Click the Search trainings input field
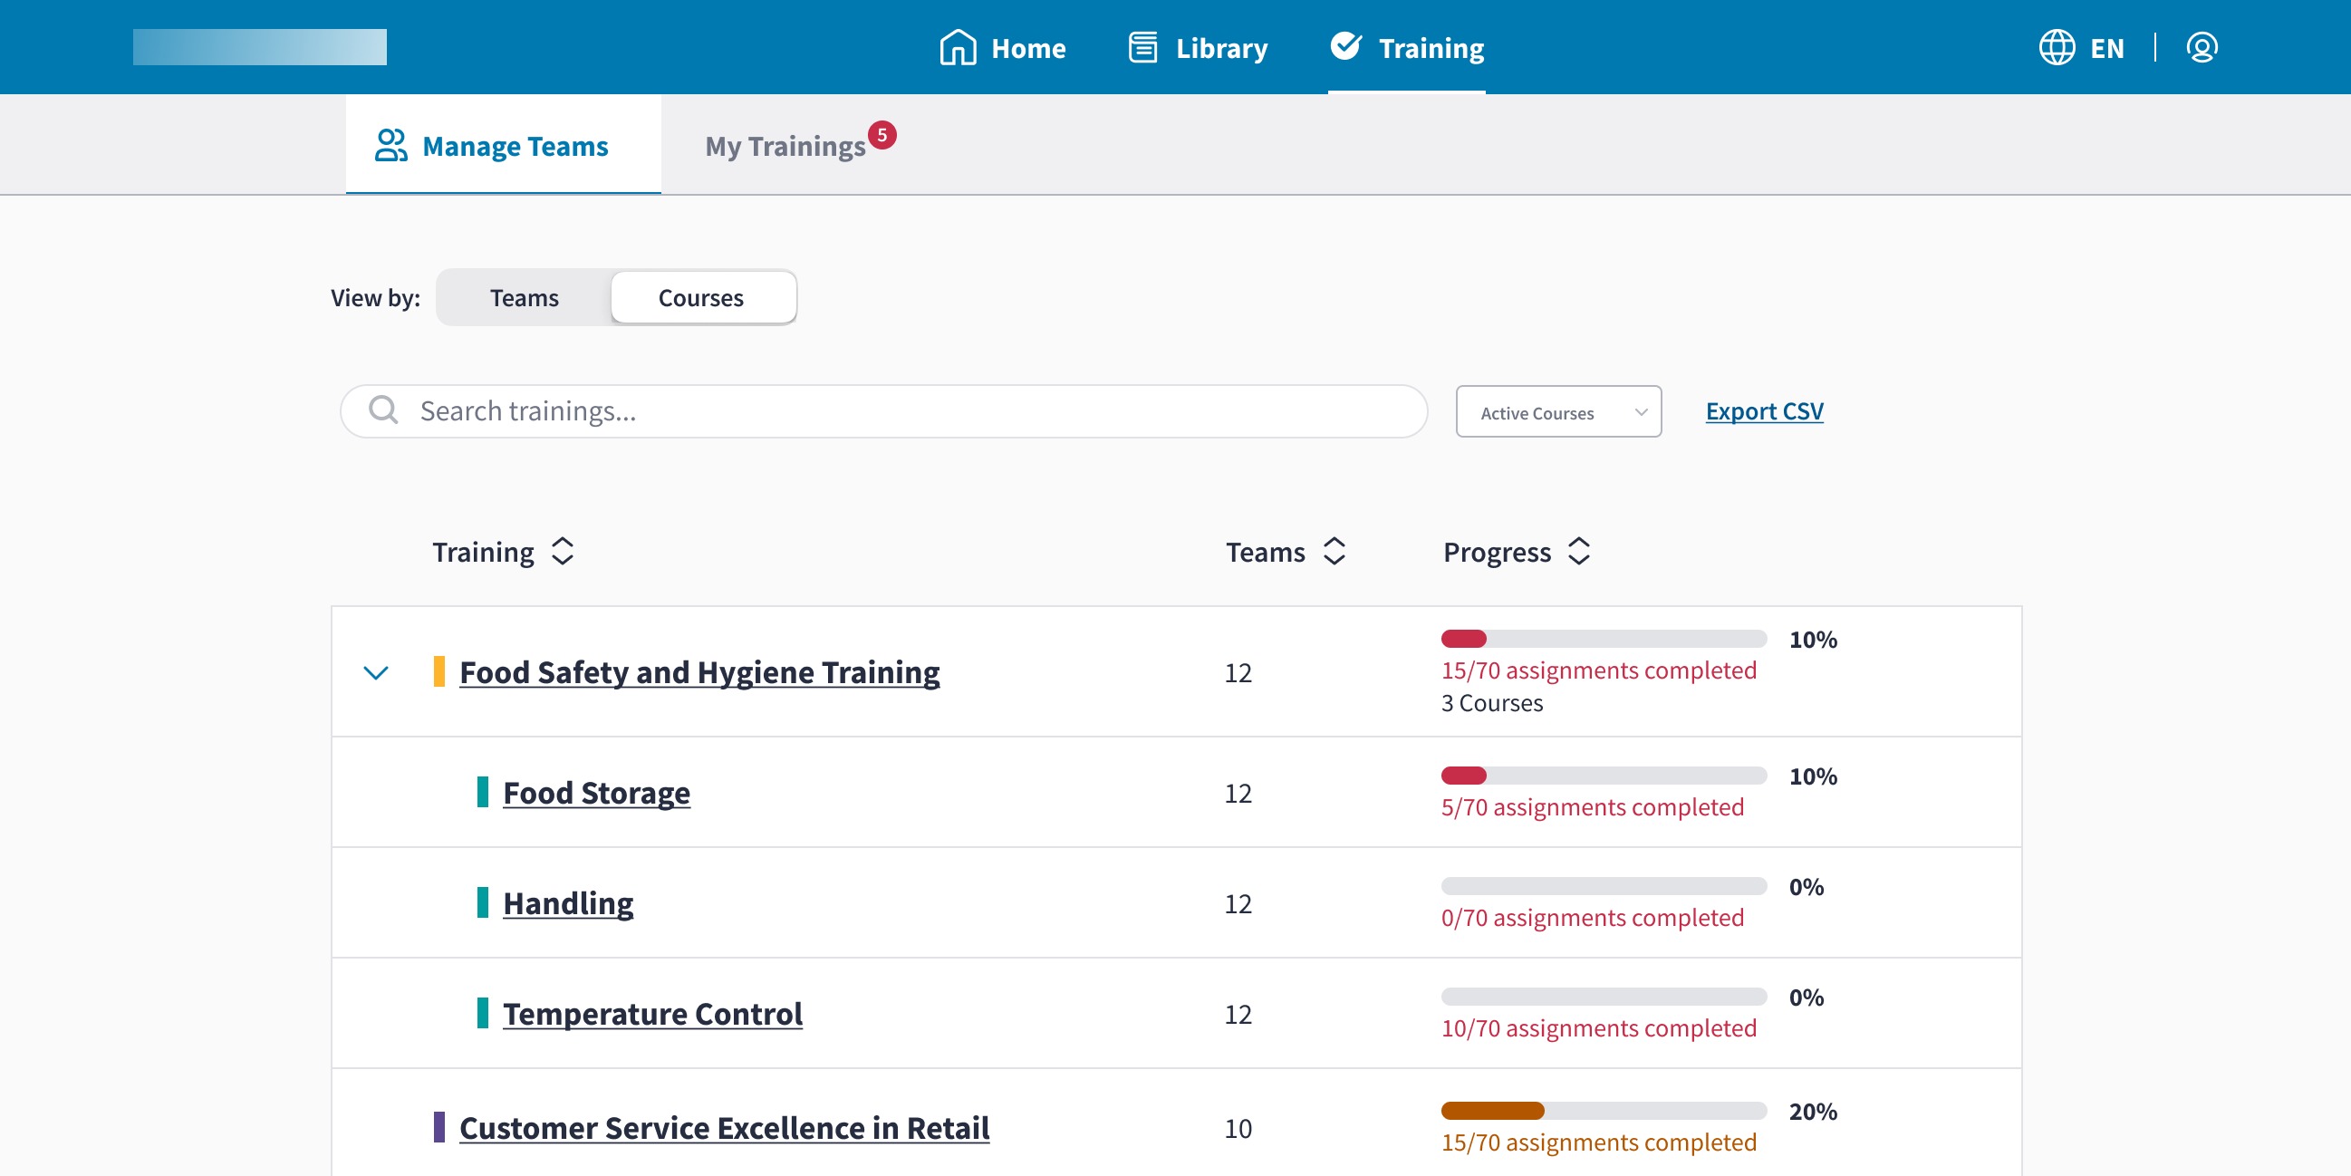 912,410
